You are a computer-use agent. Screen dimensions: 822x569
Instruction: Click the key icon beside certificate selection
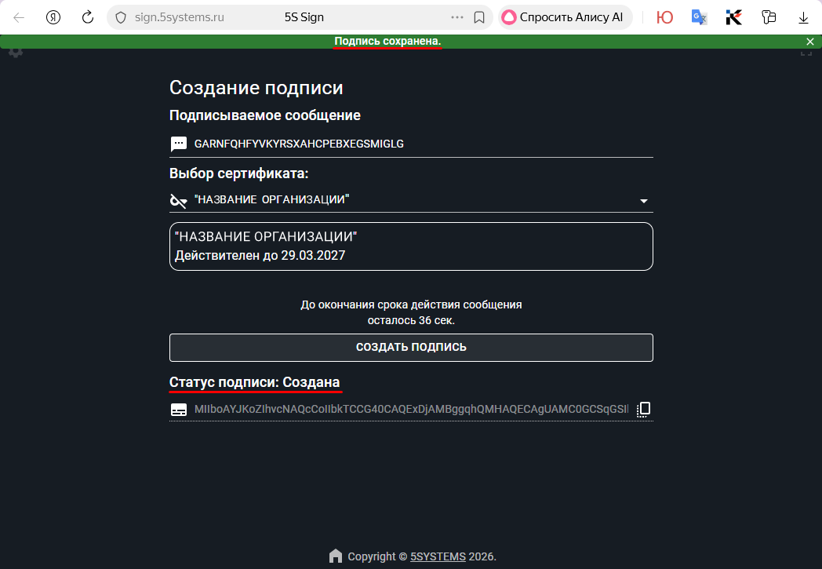tap(178, 200)
